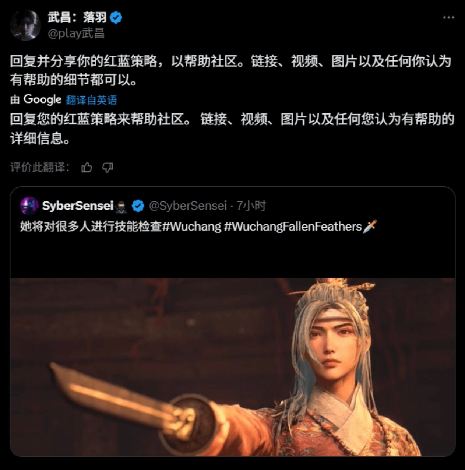Open the quoted post's game character image
Screen dimensions: 465x470
233,367
